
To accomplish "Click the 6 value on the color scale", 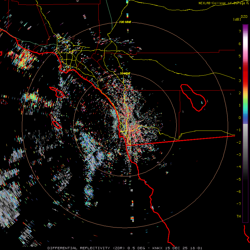I will 240,44.
